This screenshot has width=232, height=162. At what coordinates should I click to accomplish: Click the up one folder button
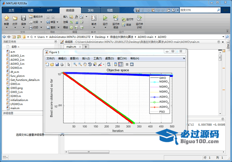pos(14,37)
